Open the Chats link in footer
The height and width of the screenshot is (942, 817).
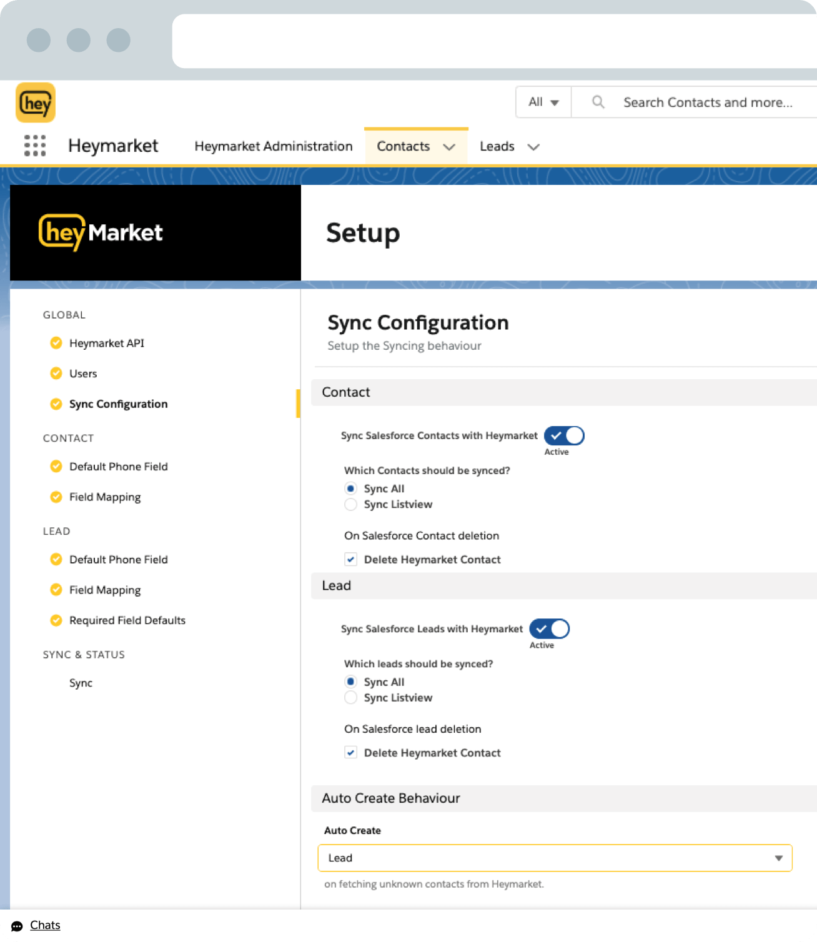point(45,925)
